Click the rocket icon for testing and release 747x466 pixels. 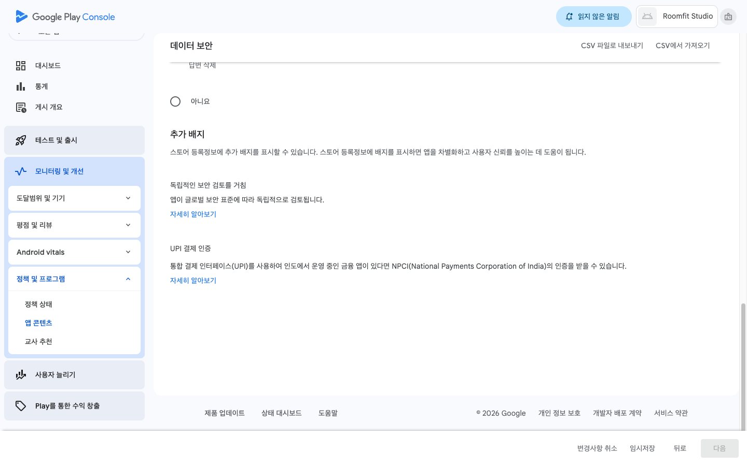[21, 140]
